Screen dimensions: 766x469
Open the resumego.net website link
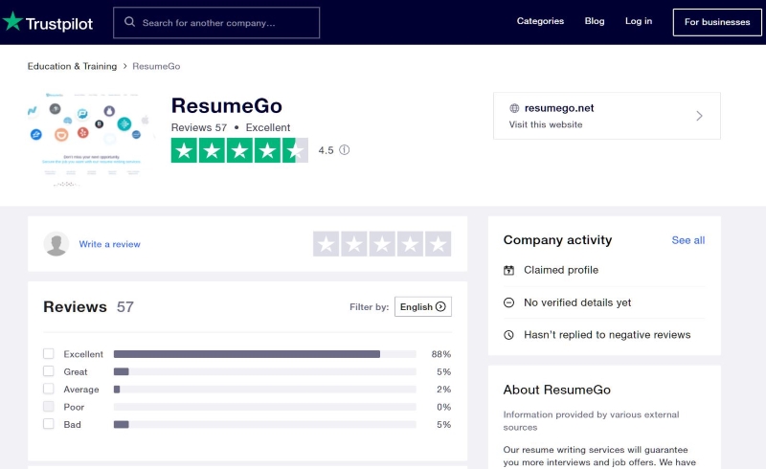coord(559,108)
